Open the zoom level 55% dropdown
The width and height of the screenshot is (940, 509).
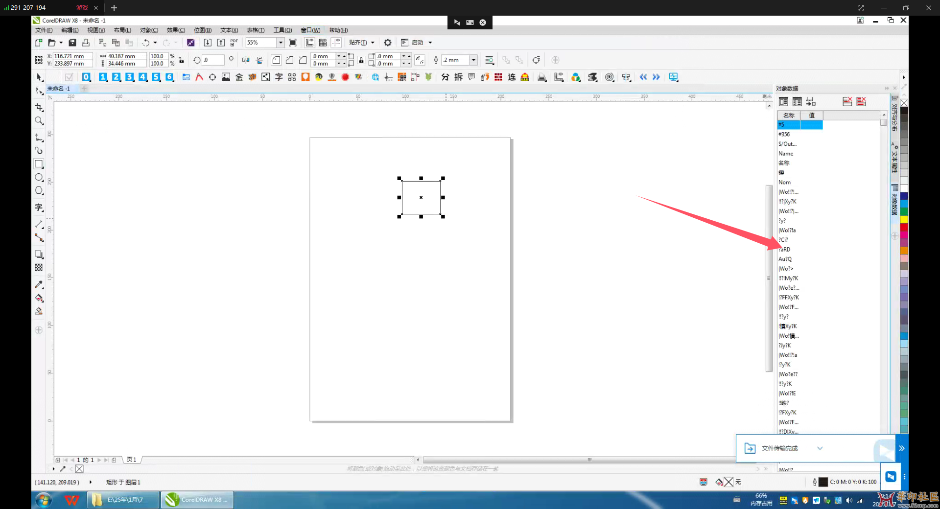click(x=281, y=43)
